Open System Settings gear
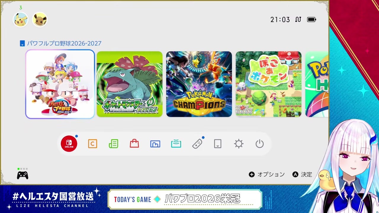 coord(239,144)
